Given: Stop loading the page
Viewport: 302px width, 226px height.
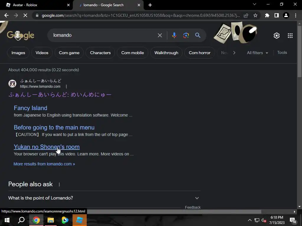Looking at the screenshot, I should [x=25, y=15].
